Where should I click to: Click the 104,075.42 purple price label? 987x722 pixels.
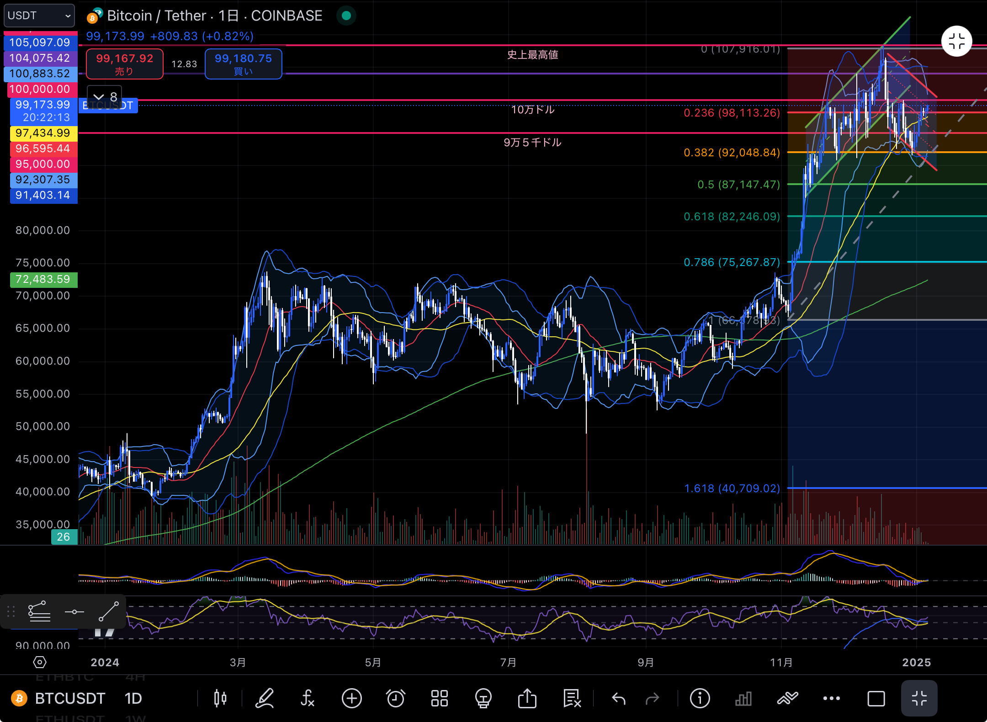coord(40,58)
